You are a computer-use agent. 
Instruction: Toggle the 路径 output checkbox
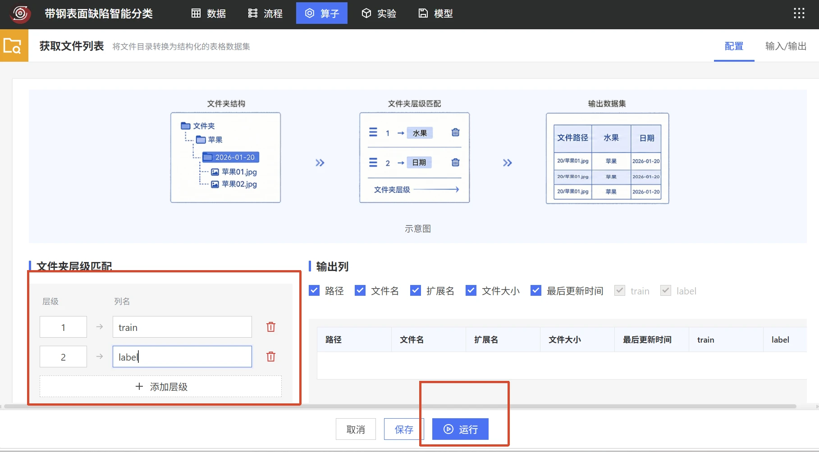tap(314, 290)
